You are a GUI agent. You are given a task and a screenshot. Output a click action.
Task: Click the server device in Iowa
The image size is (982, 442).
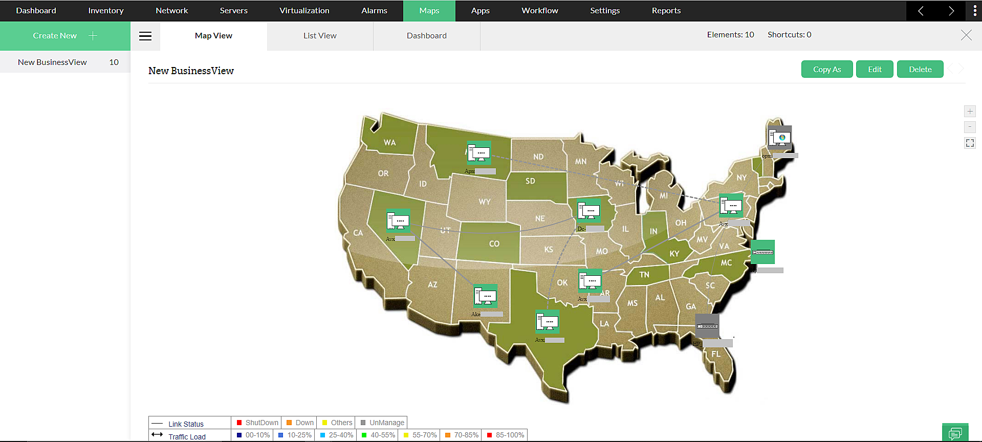588,210
